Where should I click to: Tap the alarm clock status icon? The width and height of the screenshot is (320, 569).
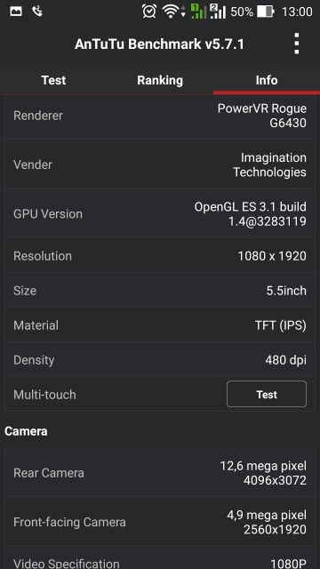coord(149,12)
